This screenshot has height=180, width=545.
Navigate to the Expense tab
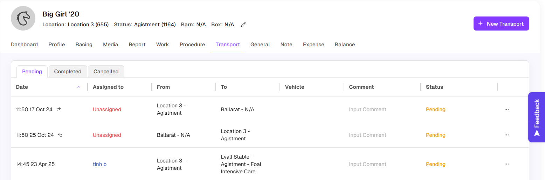point(313,45)
